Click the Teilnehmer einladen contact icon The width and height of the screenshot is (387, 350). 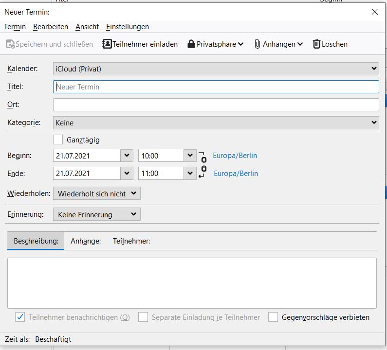107,44
